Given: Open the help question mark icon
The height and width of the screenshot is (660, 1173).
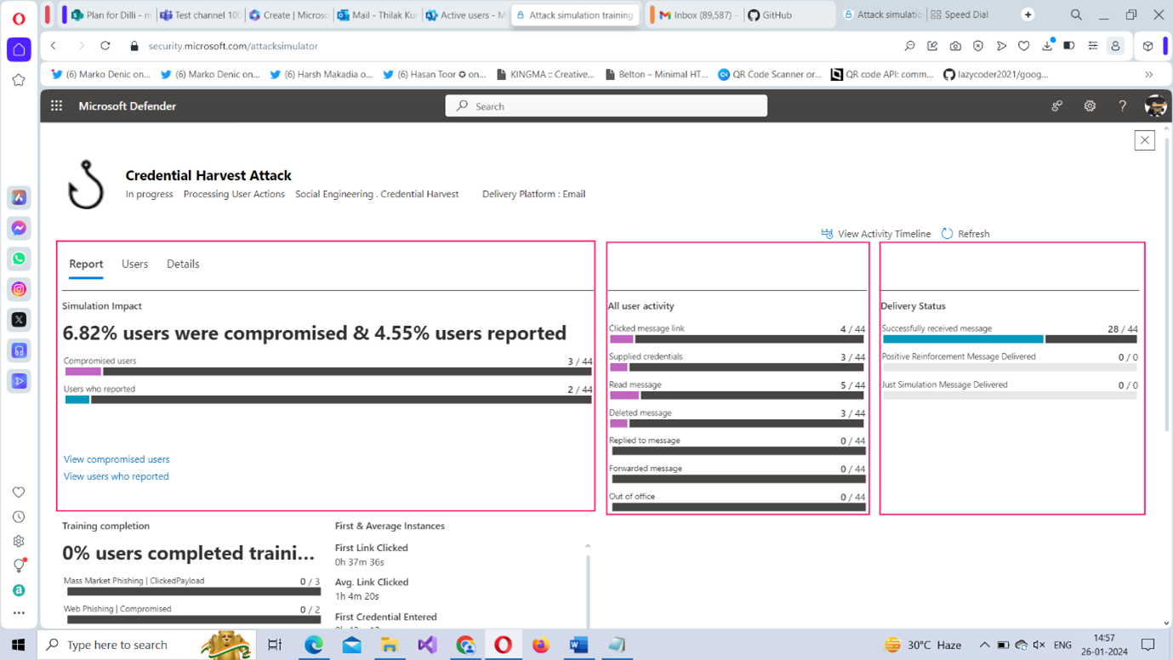Looking at the screenshot, I should 1122,106.
